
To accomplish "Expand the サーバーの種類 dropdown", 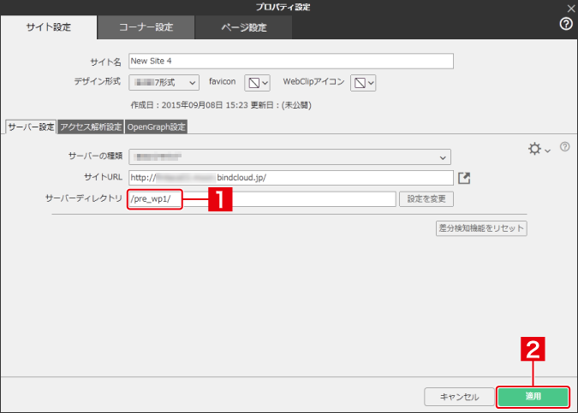I will click(x=289, y=157).
